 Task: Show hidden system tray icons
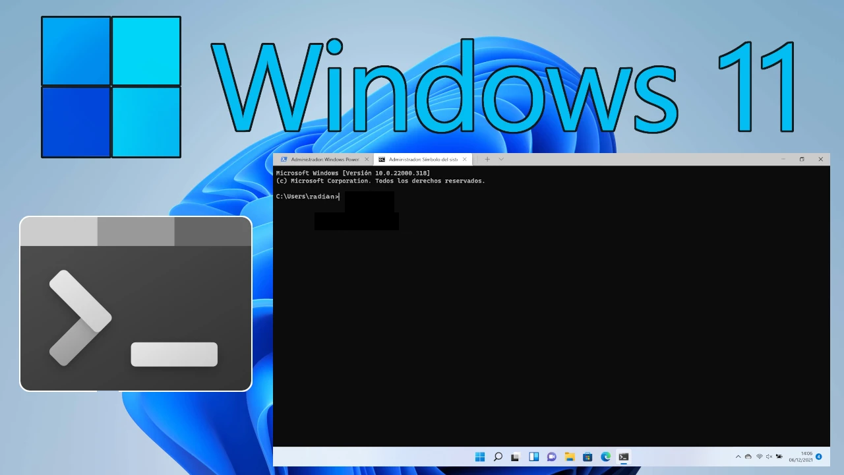738,457
